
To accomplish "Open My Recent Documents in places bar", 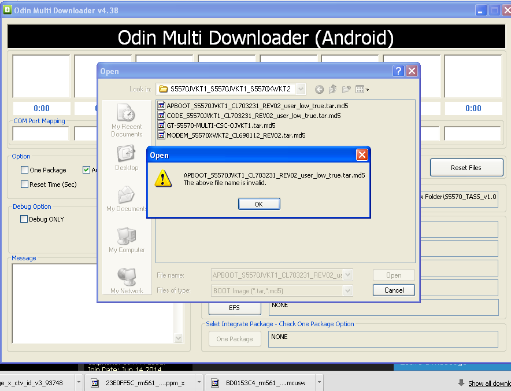I will pos(127,120).
